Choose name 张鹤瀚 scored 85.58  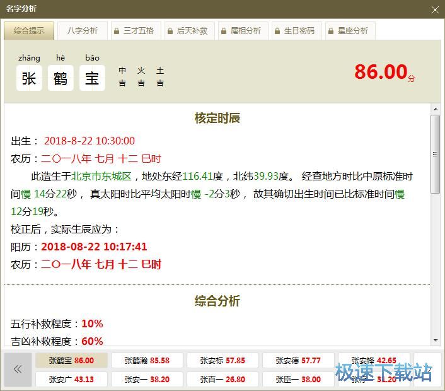coord(147,361)
